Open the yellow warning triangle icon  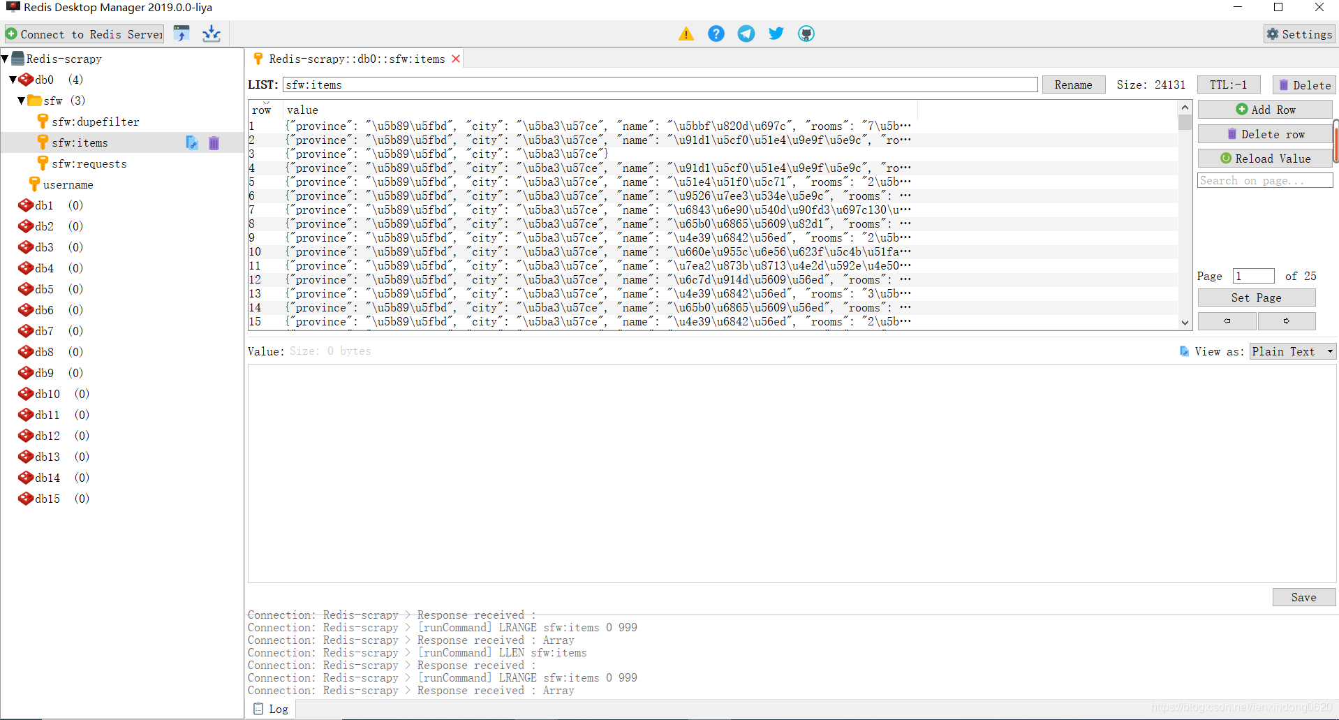pos(686,34)
